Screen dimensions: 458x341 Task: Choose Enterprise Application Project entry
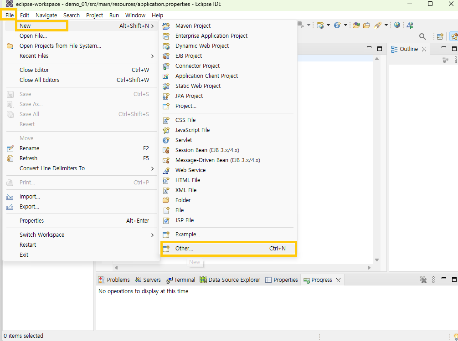[x=228, y=36]
